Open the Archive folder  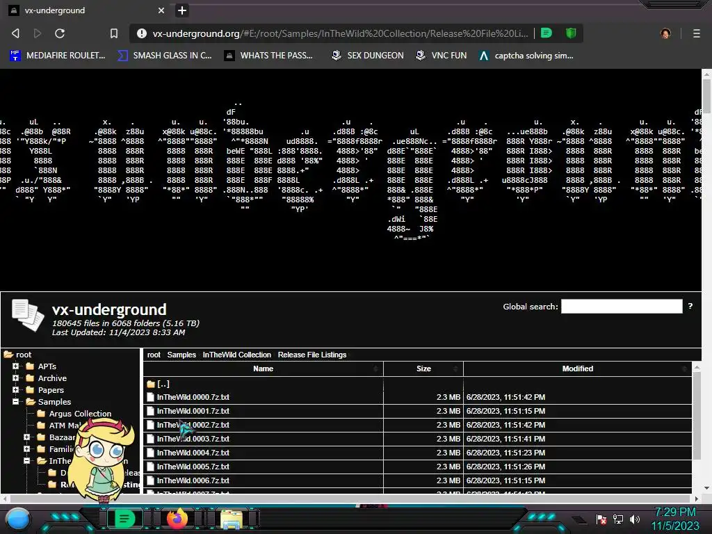[x=52, y=378]
